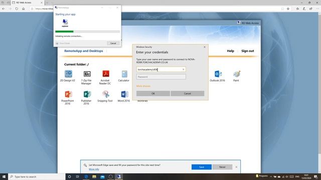The image size is (321, 180).
Task: Close the Windows Security dialog
Action: coord(205,47)
